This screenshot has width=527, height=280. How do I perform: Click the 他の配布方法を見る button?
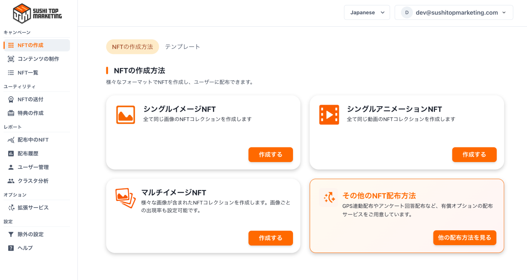(x=465, y=238)
